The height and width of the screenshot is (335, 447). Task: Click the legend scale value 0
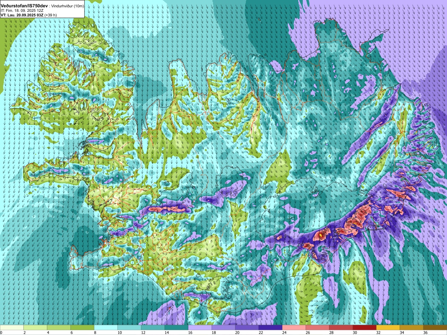(x=1, y=333)
